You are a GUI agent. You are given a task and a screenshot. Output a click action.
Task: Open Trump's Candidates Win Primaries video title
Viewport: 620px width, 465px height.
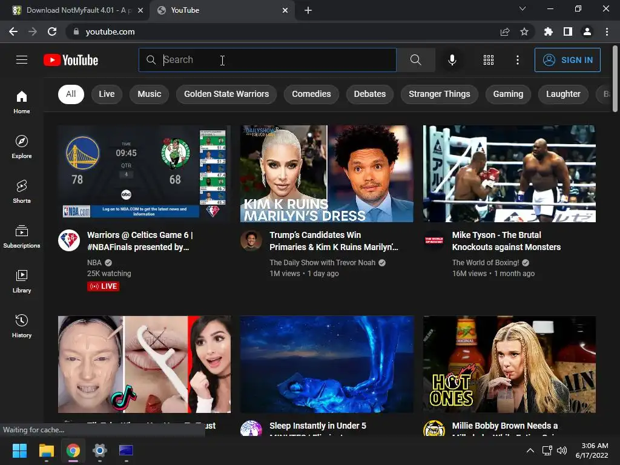point(334,241)
